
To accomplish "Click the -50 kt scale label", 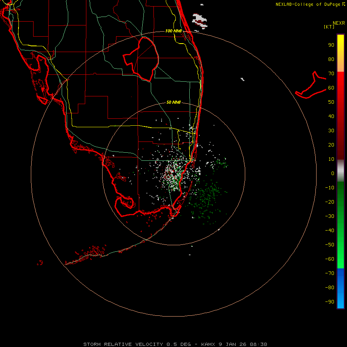I will [x=330, y=245].
